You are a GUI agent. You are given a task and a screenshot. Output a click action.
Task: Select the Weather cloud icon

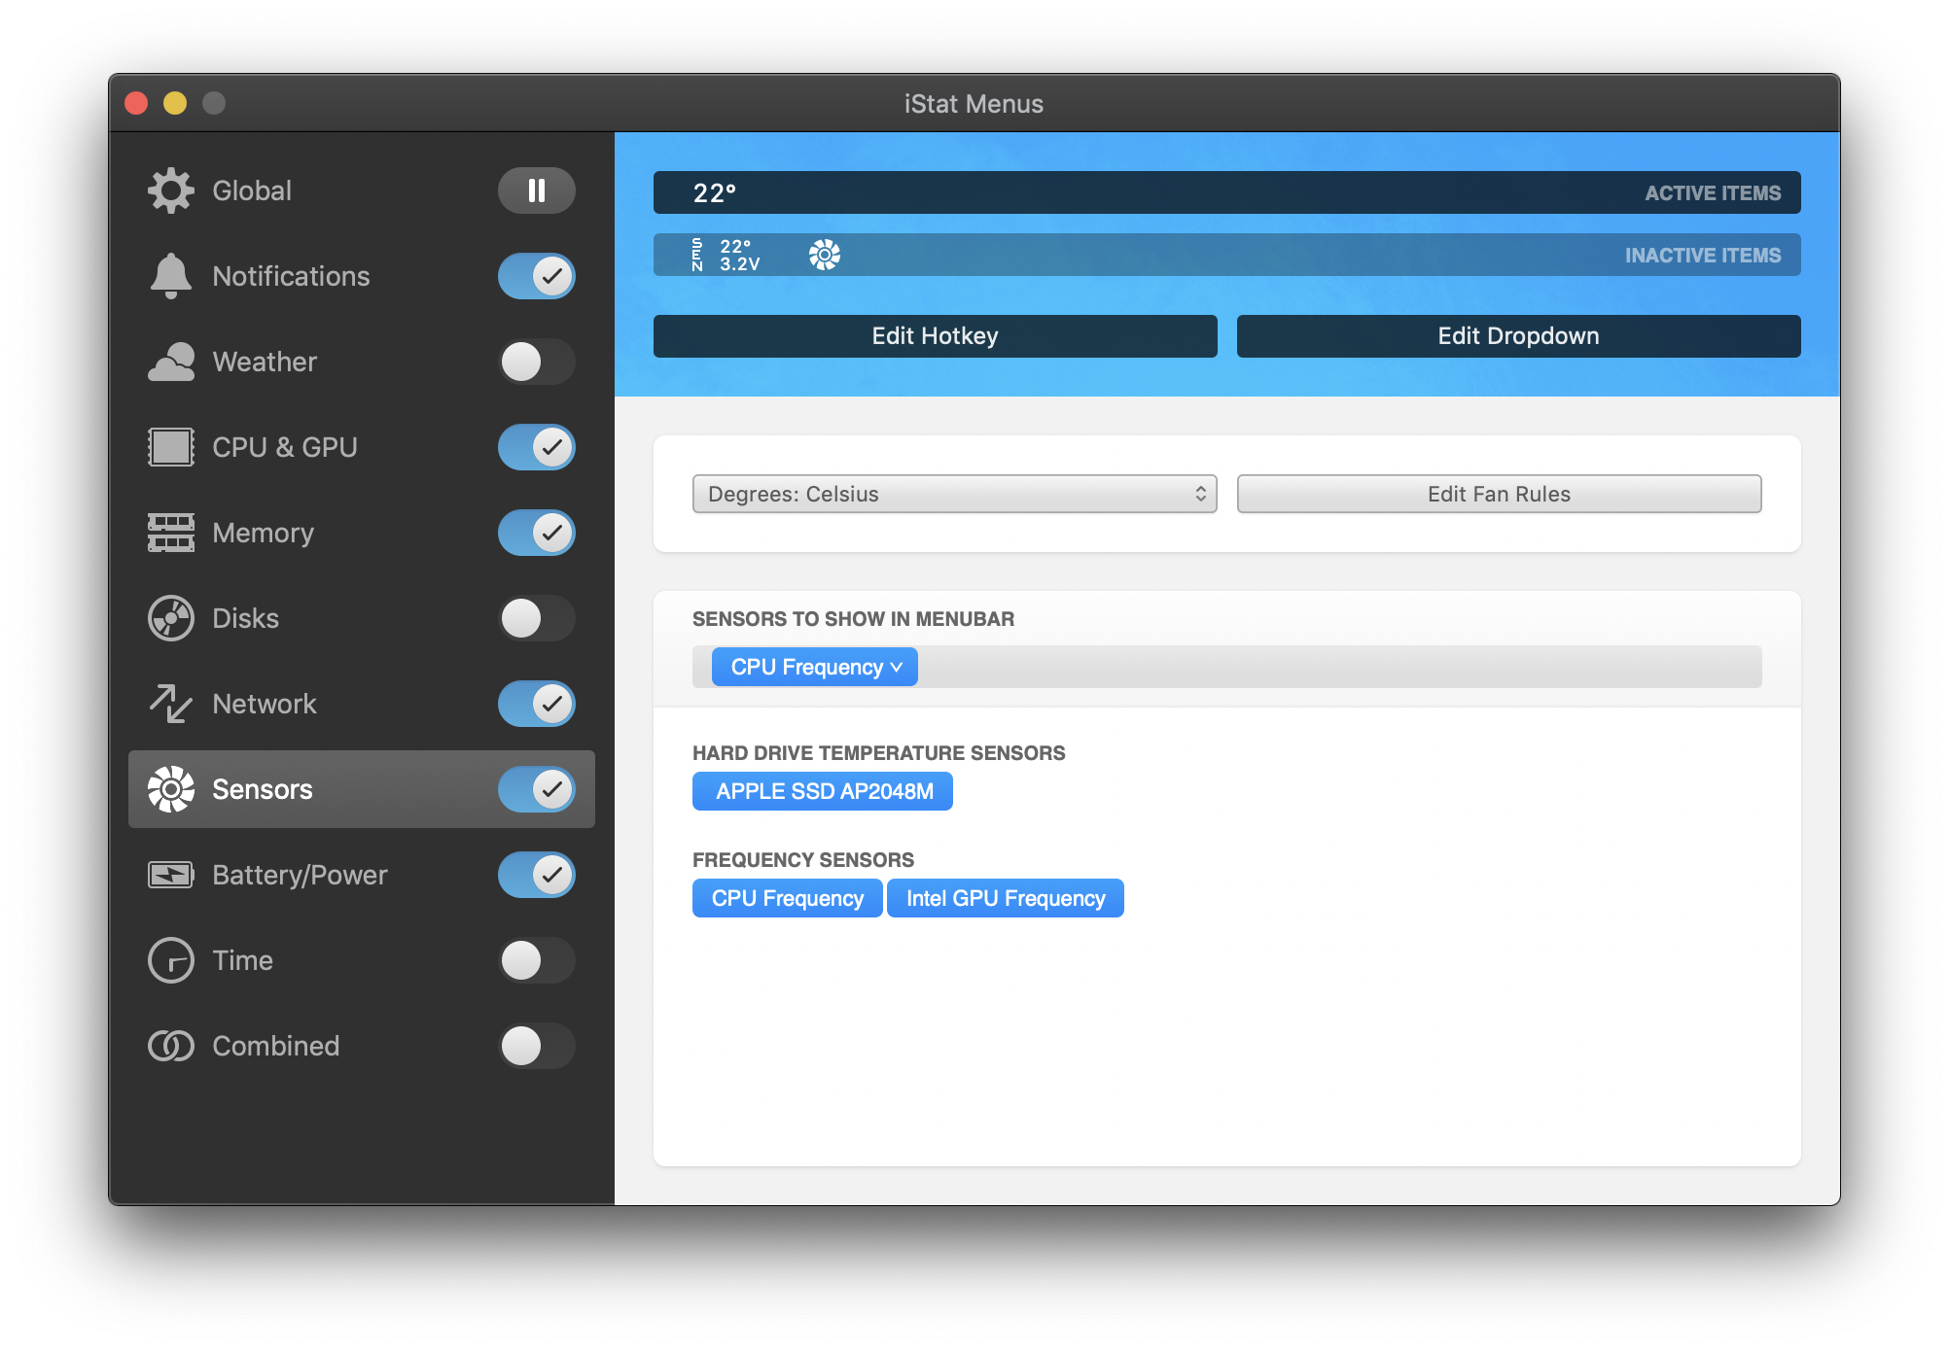tap(171, 362)
